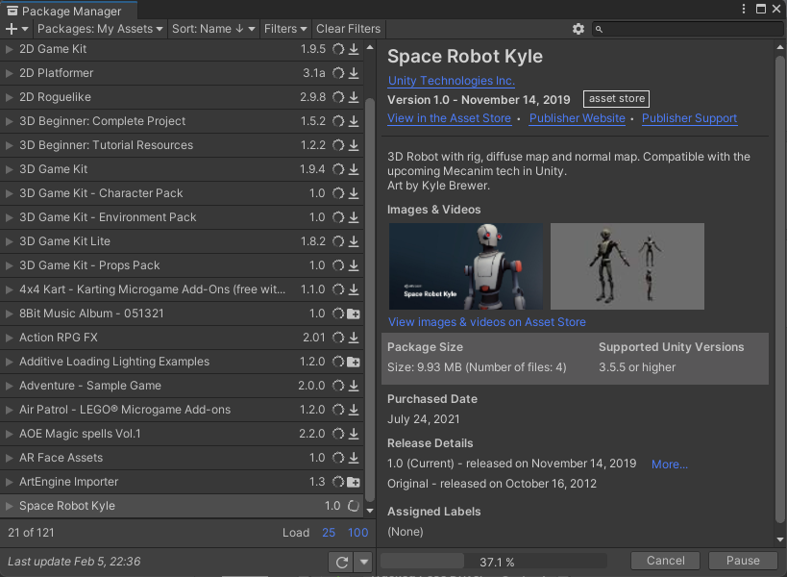Select the Adventure - Sample Game row
This screenshot has height=577, width=787.
[182, 387]
